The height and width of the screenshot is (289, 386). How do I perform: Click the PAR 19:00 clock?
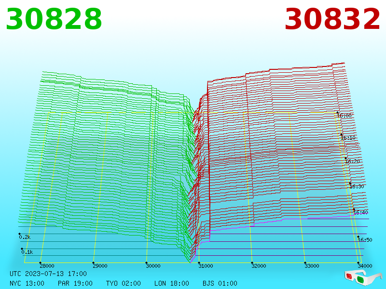[75, 283]
